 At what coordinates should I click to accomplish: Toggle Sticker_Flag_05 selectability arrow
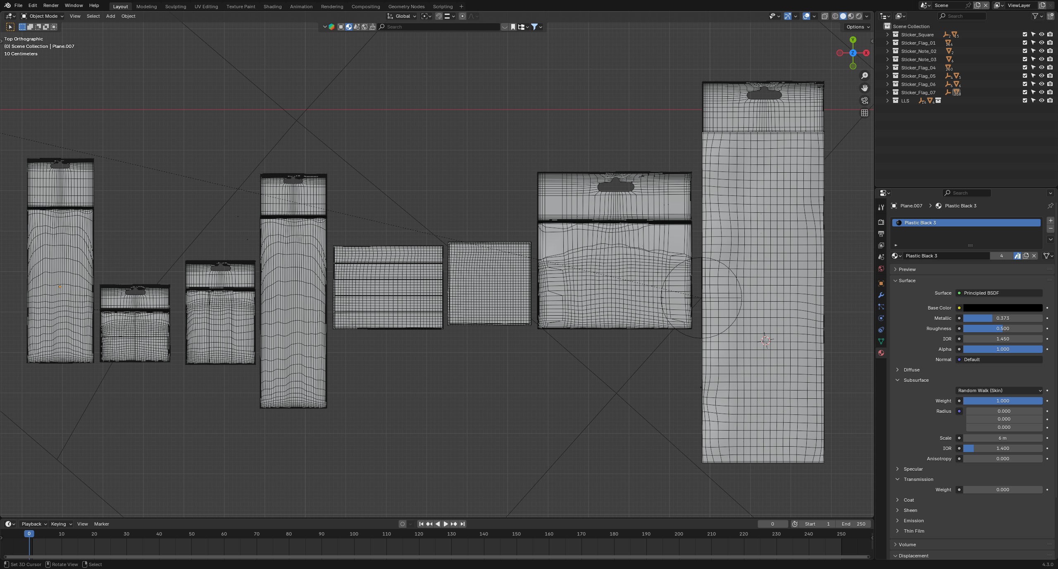[x=1033, y=76]
